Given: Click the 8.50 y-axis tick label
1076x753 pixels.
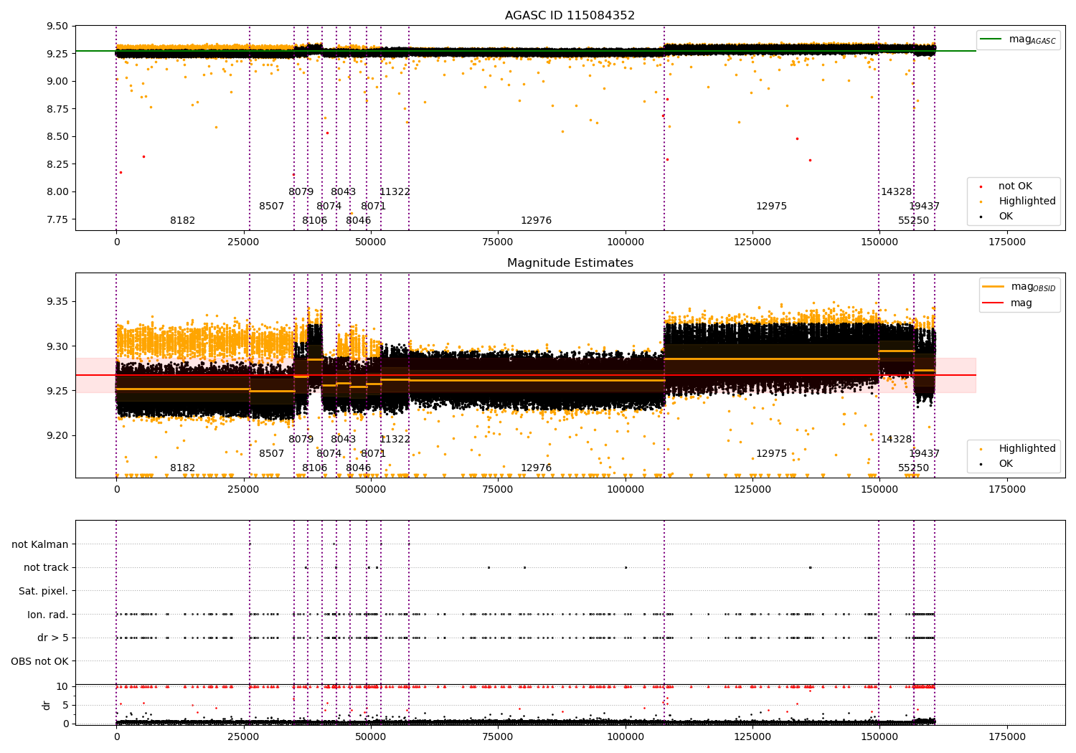Looking at the screenshot, I should [57, 136].
